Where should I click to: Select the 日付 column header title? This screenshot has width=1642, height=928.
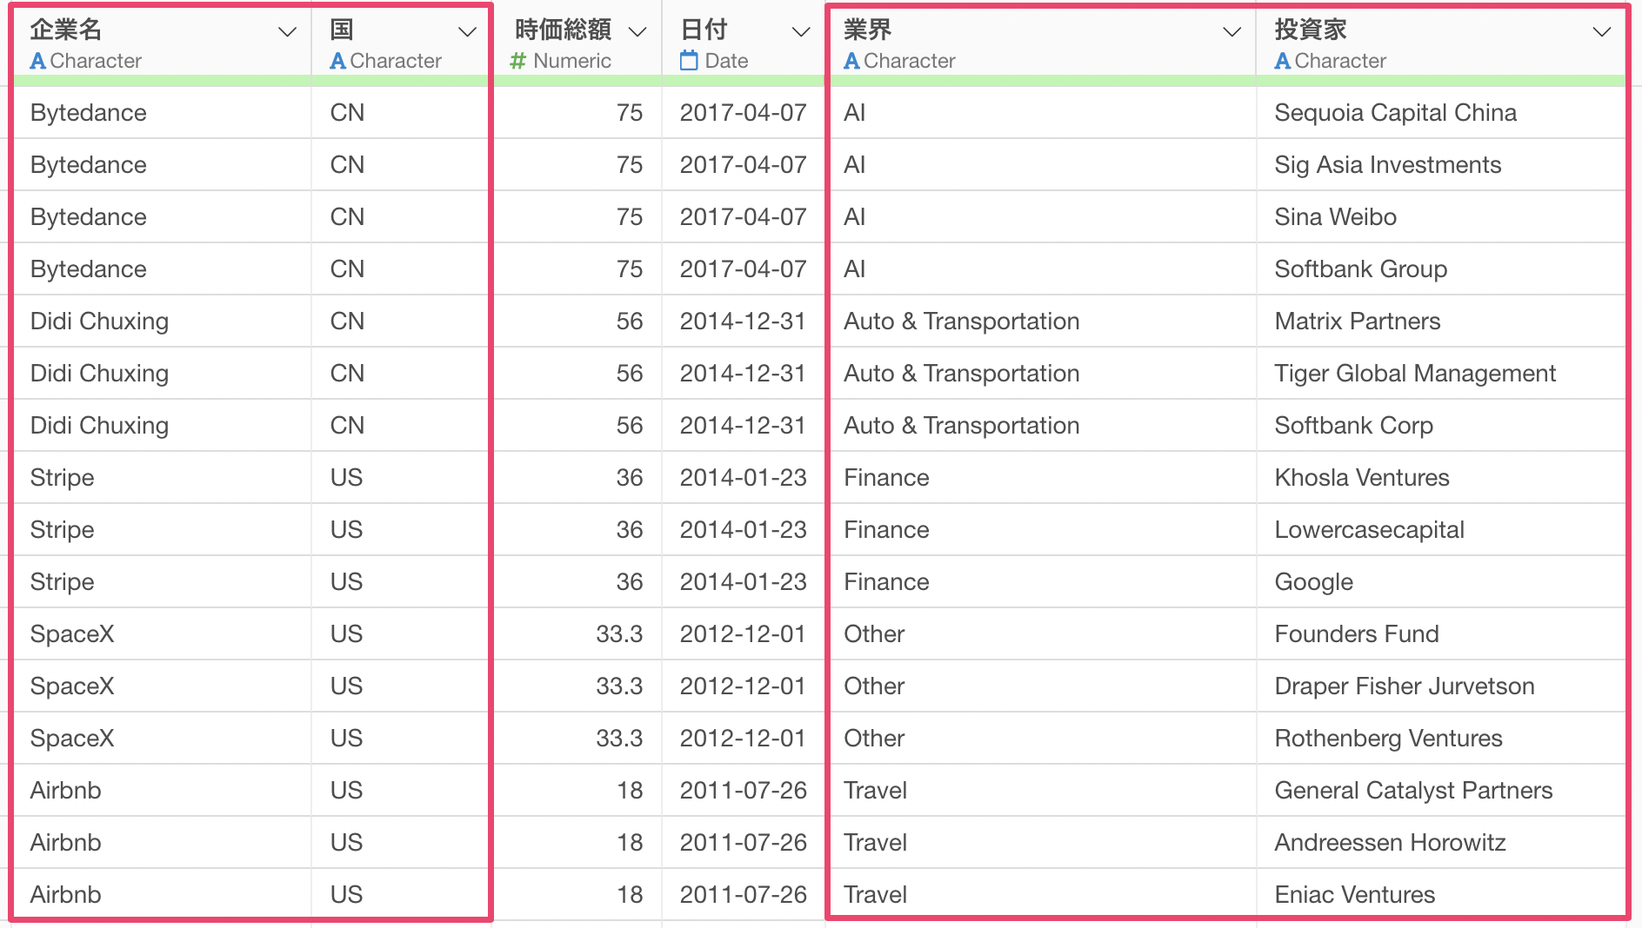[704, 30]
